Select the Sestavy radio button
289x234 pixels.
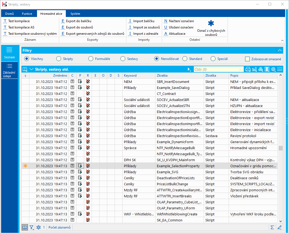[123, 59]
